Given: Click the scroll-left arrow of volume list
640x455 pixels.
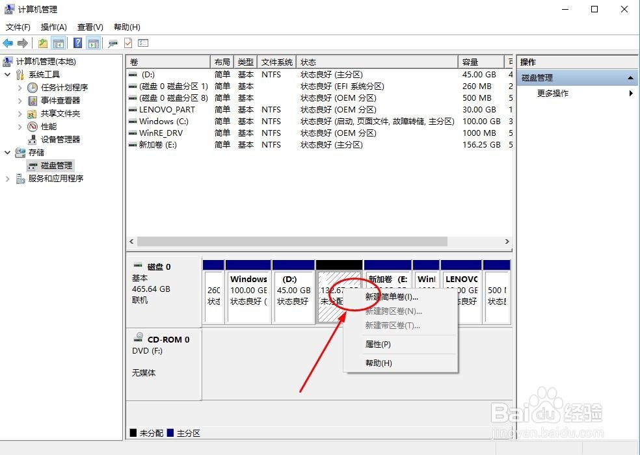Looking at the screenshot, I should pos(131,242).
